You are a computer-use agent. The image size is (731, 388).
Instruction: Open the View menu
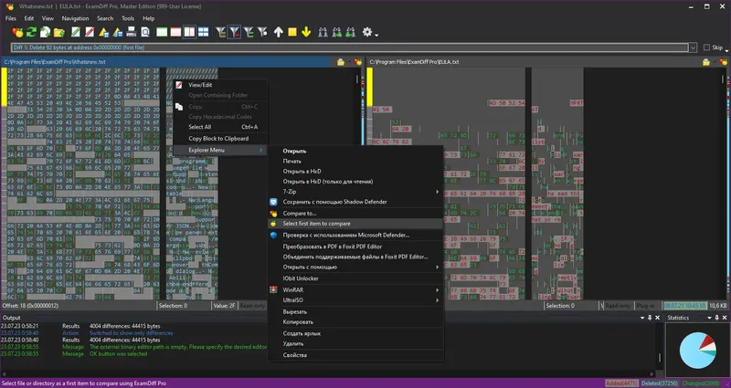tap(48, 18)
